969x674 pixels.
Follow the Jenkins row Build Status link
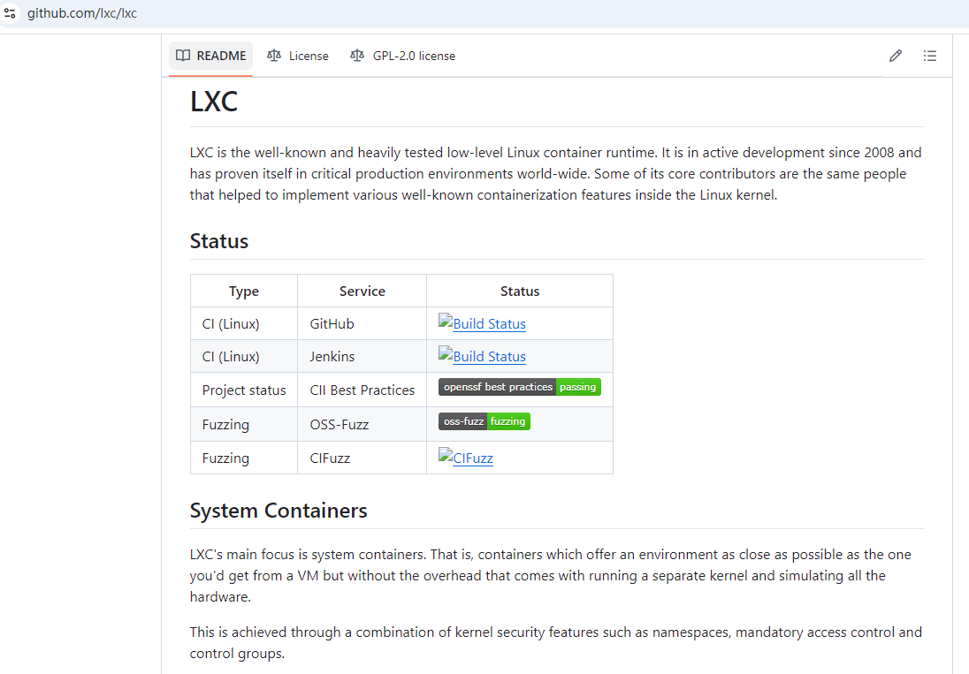coord(489,357)
